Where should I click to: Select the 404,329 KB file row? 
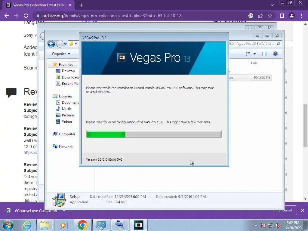click(x=250, y=78)
